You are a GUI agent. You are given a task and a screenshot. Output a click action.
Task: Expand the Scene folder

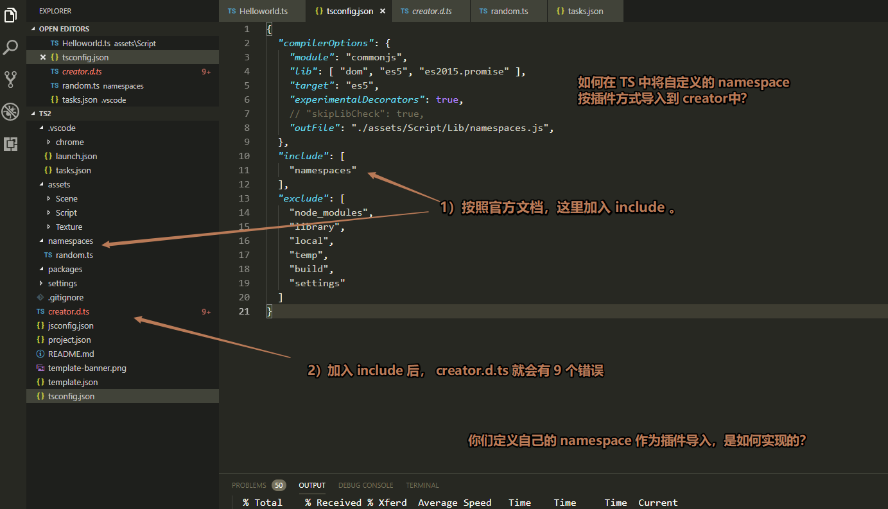pyautogui.click(x=49, y=198)
